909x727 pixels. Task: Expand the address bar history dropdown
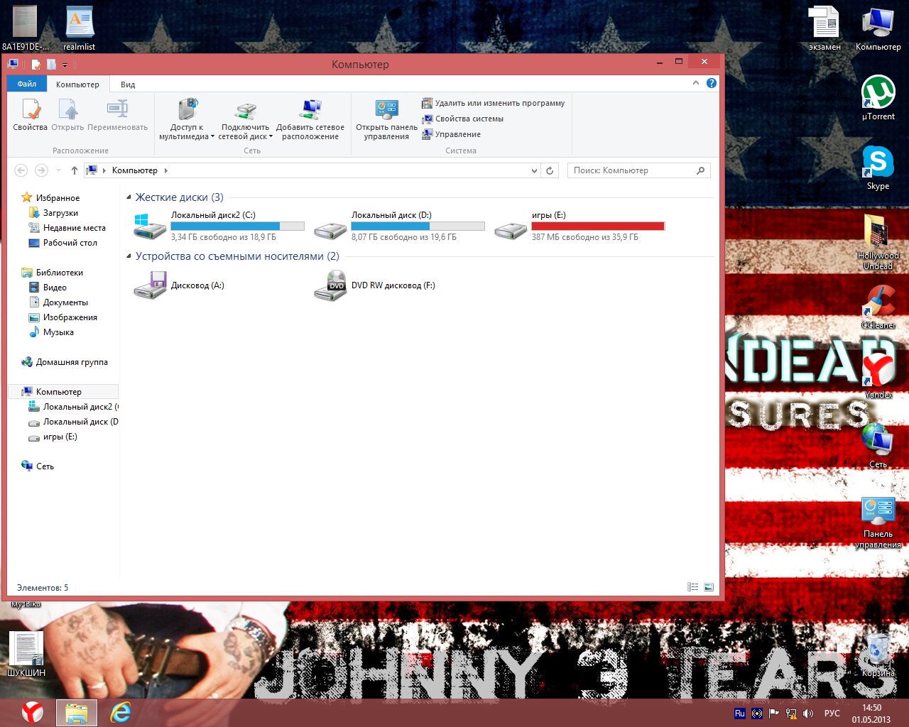click(x=535, y=170)
